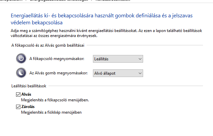Go to Energiagazdálkodási lehetőségek in breadcrumb
This screenshot has width=213, height=136.
pos(59,0)
